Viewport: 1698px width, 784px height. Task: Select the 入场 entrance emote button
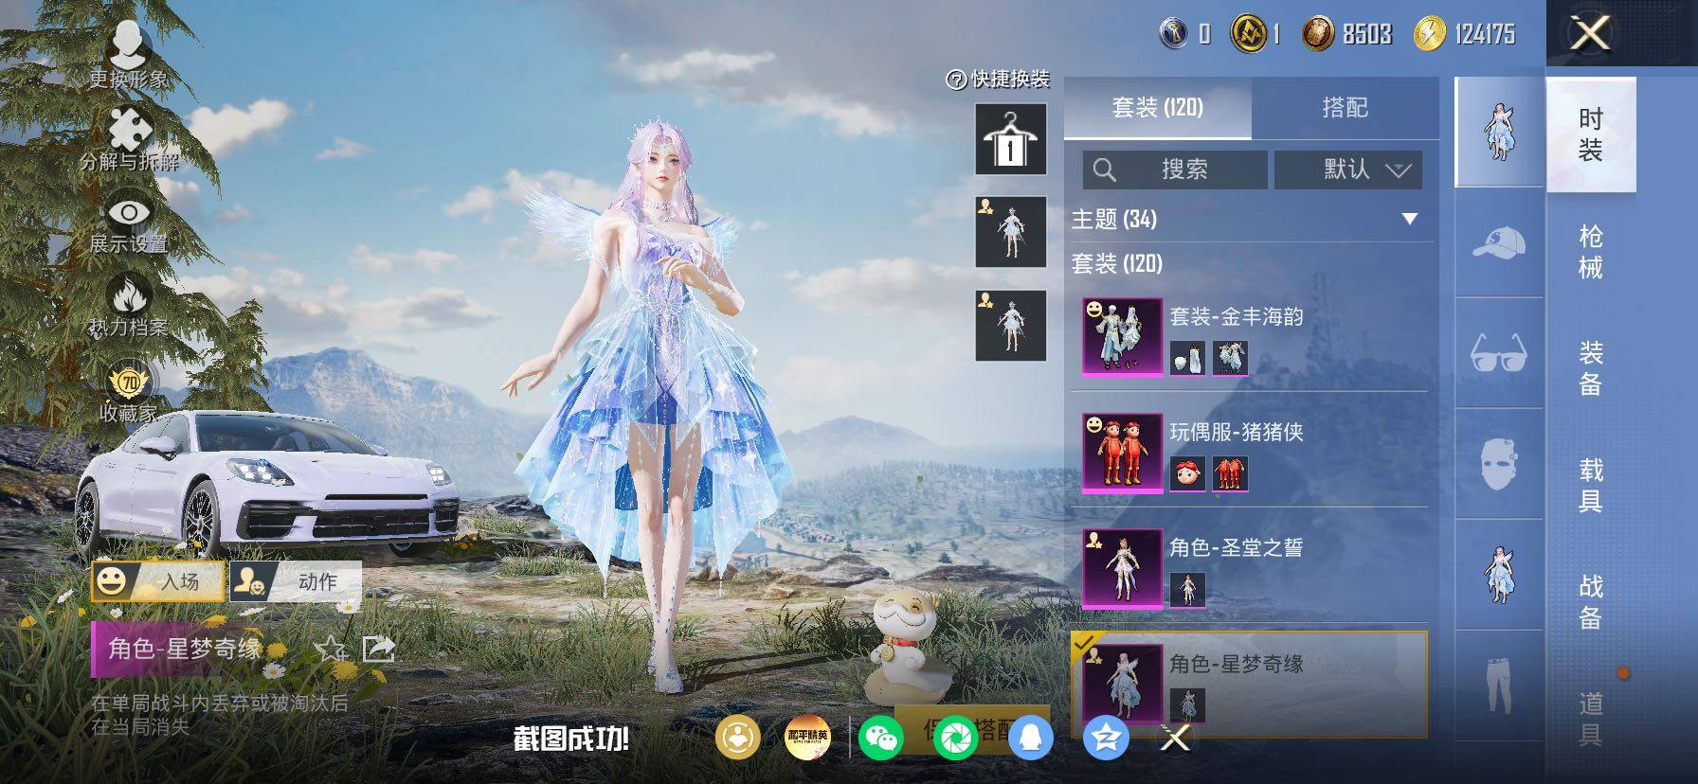click(158, 580)
